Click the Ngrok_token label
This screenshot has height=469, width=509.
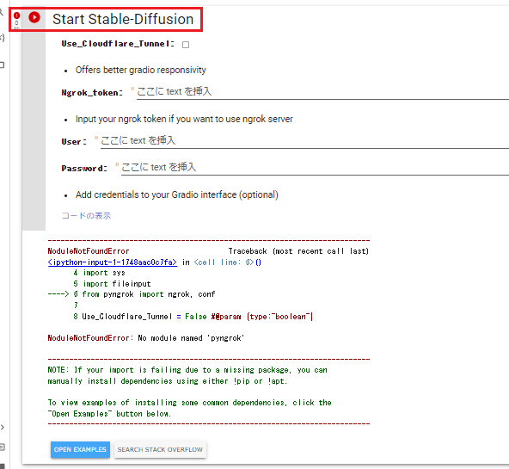pyautogui.click(x=92, y=93)
